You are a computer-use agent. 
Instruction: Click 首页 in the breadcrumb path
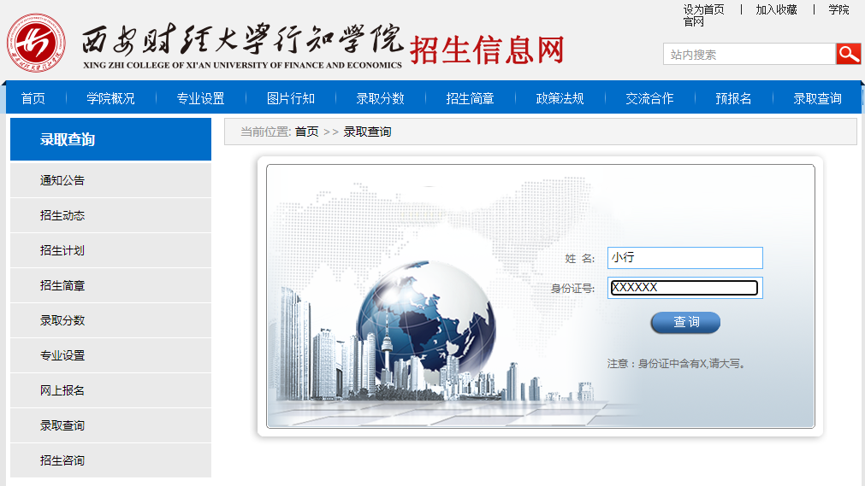pyautogui.click(x=306, y=132)
